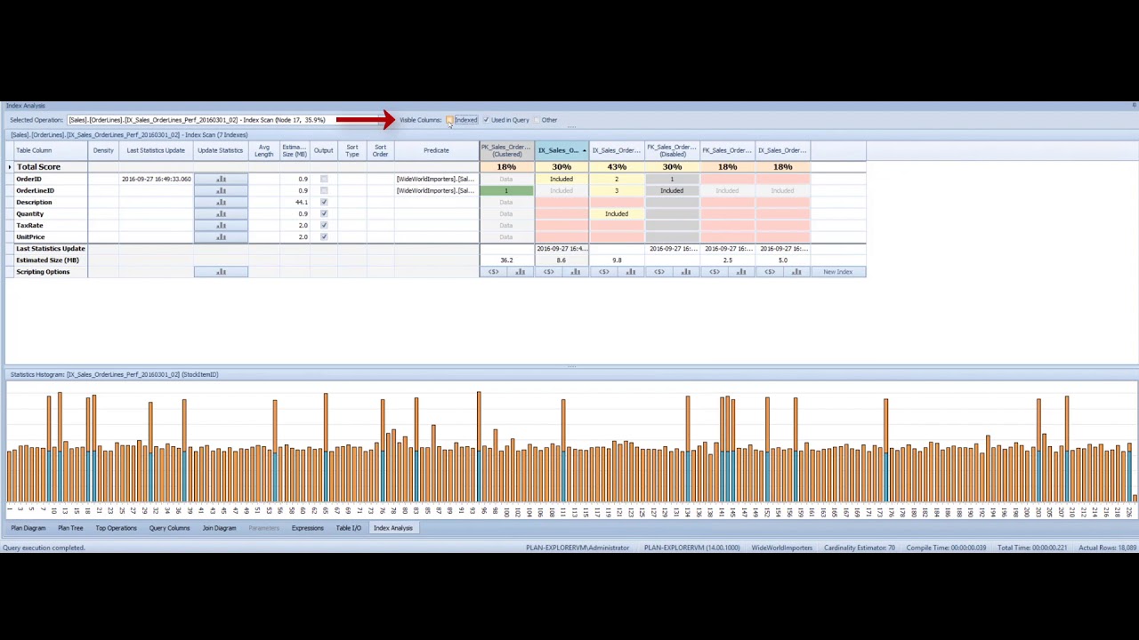
Task: Click WideWorldImporters in the status bar
Action: click(782, 548)
